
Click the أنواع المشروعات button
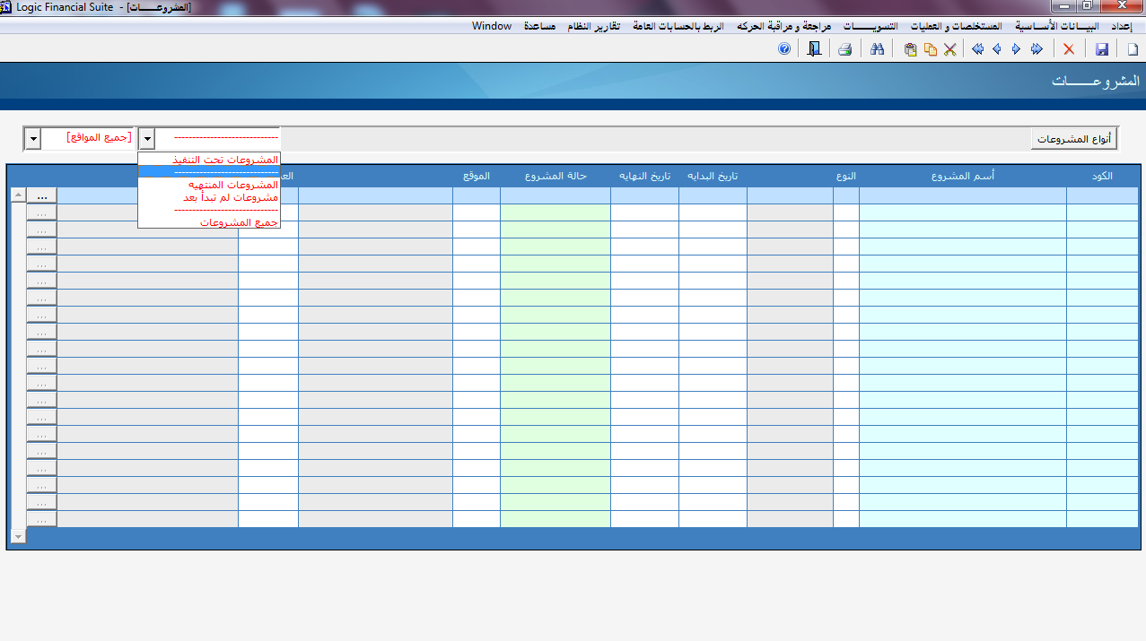1073,139
